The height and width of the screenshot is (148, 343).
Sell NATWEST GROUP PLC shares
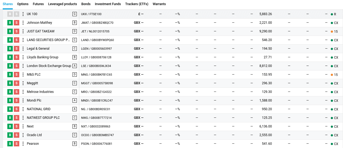(x=17, y=118)
